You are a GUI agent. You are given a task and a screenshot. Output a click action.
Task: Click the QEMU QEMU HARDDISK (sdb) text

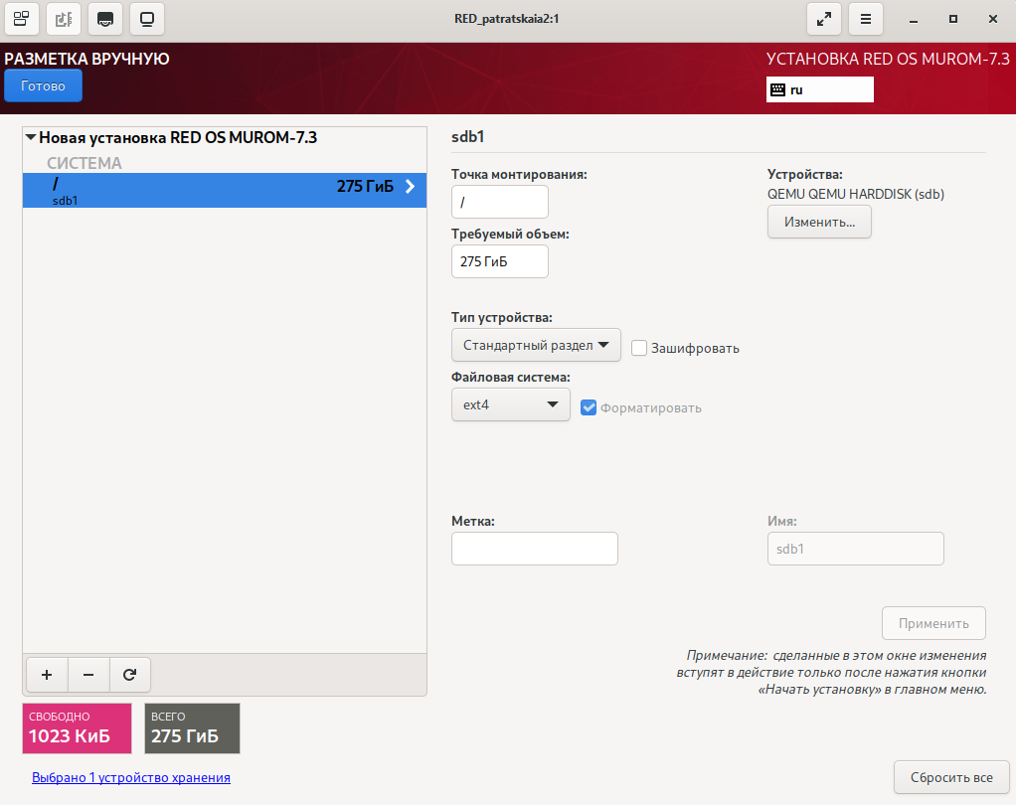pyautogui.click(x=855, y=194)
